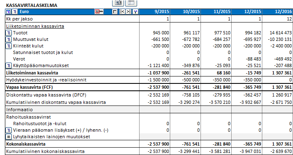293x155 pixels.
Task: Select DFCF value 1 260 917
Action: click(x=282, y=95)
